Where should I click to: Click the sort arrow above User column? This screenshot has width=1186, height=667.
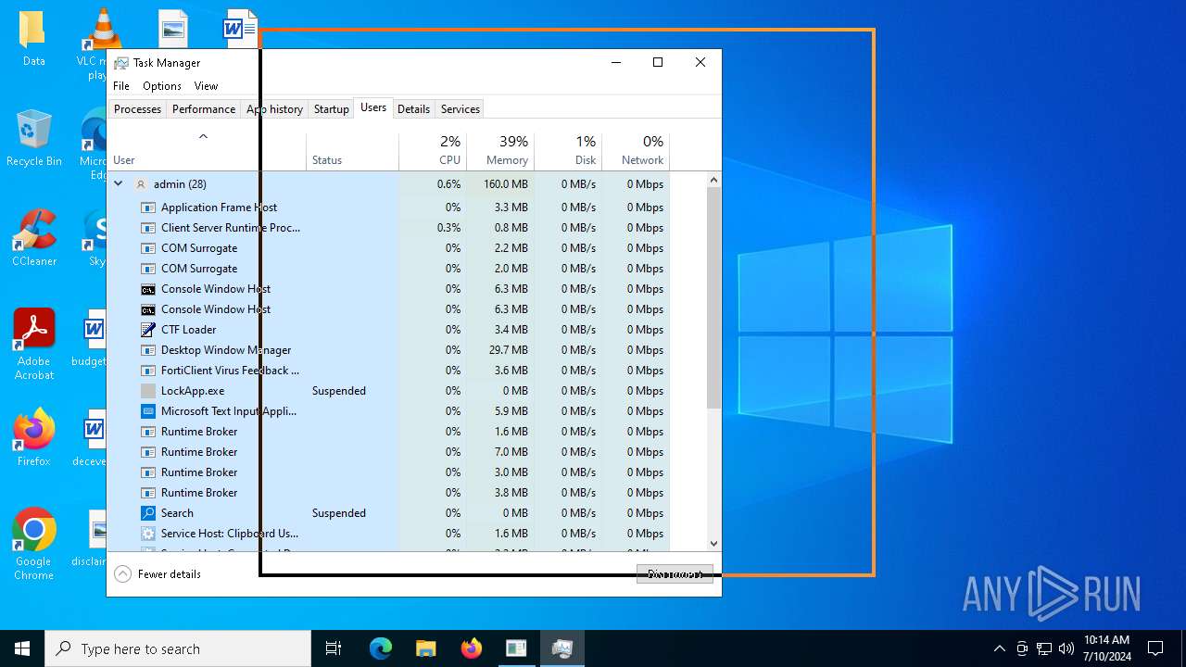(203, 137)
